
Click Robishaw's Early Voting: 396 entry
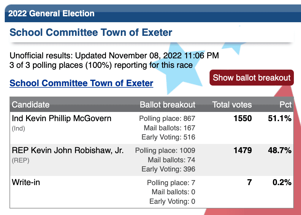168,169
